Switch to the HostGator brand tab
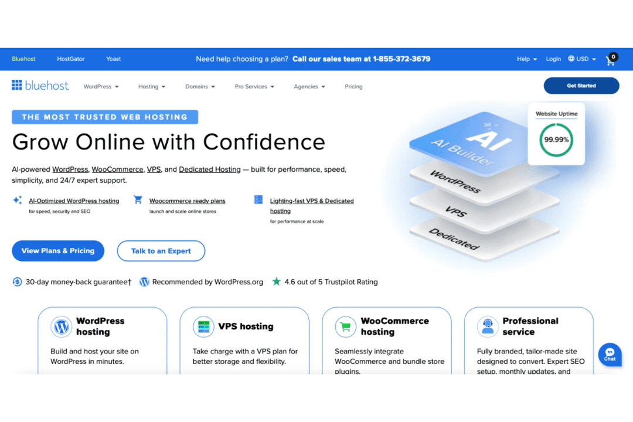Screen dimensions: 633x422 point(71,59)
